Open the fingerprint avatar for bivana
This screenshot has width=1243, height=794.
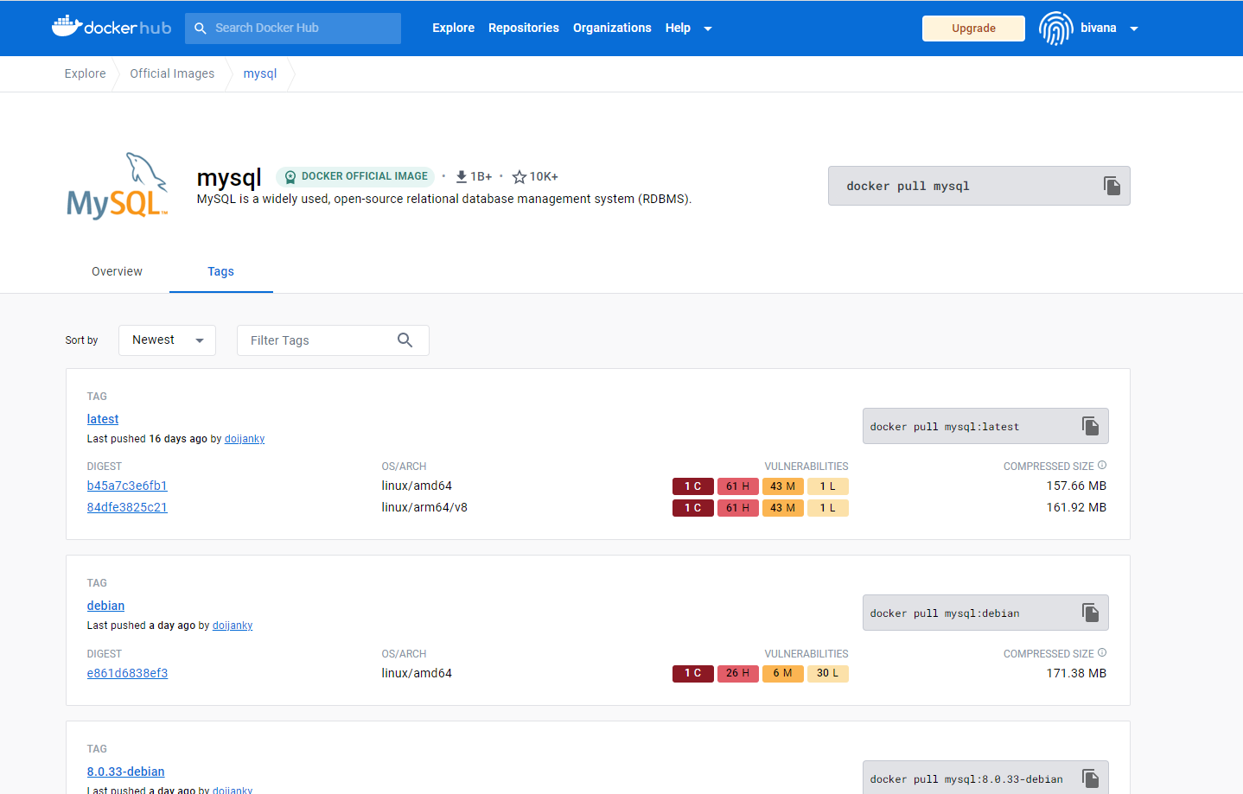tap(1055, 29)
